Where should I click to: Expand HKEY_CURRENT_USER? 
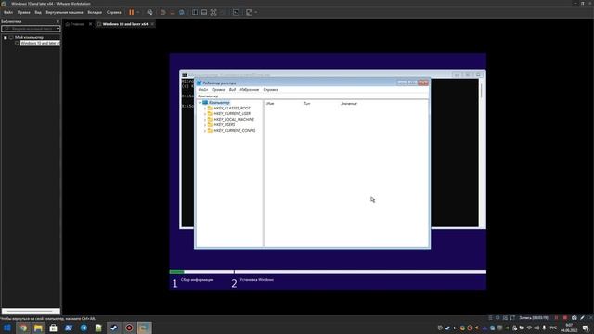pos(205,113)
